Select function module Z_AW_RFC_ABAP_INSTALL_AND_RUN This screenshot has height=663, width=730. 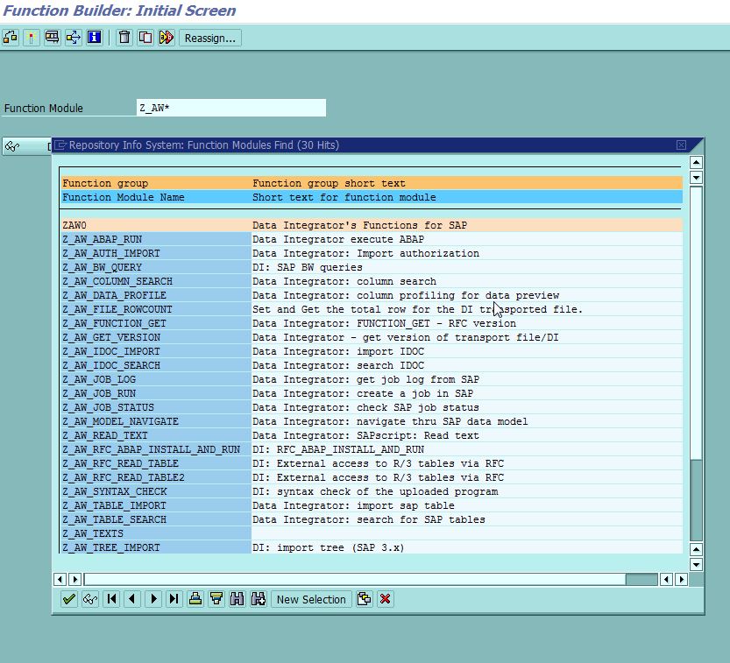(372, 449)
